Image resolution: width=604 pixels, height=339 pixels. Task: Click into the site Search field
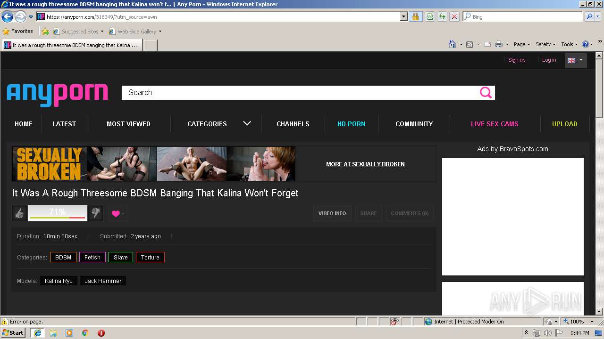pyautogui.click(x=300, y=93)
